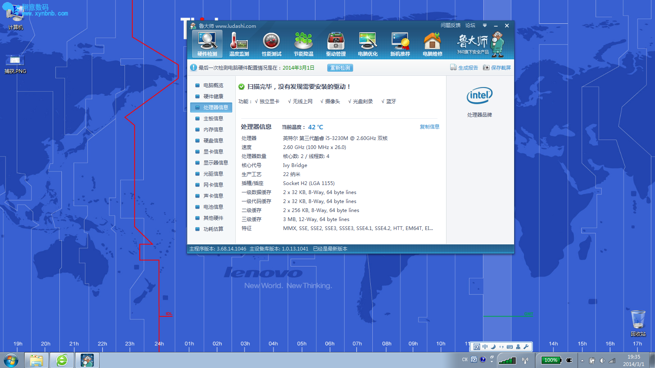Toggle IME 中 Chinese/English mode

[x=485, y=347]
